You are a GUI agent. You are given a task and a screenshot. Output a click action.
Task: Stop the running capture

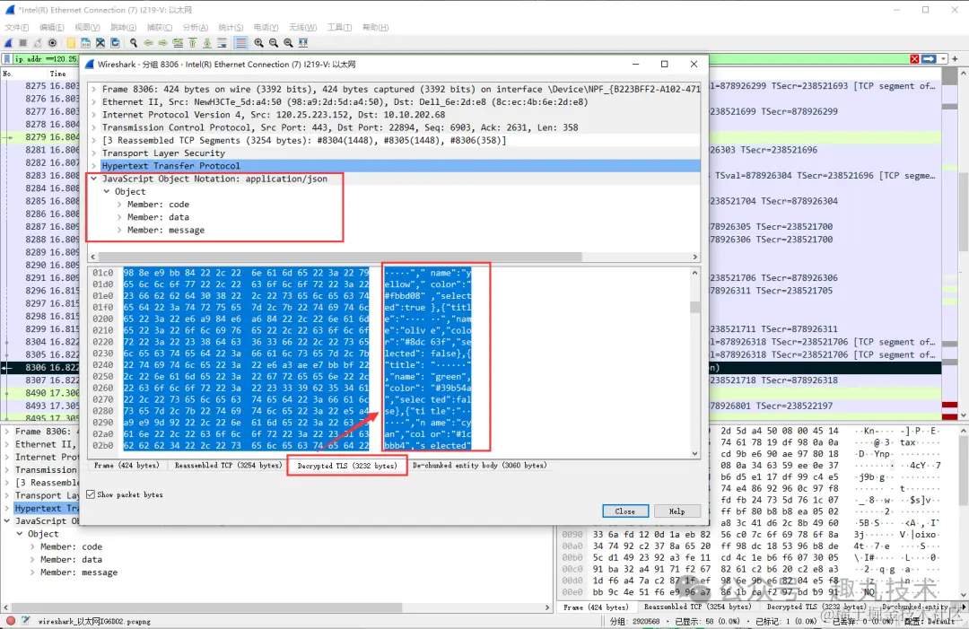(x=22, y=43)
